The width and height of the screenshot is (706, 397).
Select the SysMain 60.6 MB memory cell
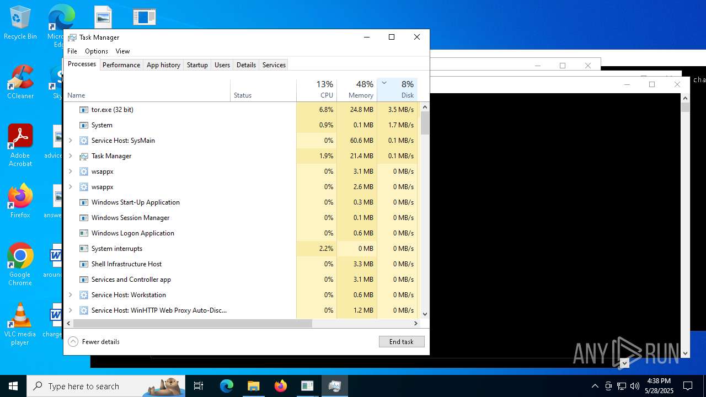[357, 141]
